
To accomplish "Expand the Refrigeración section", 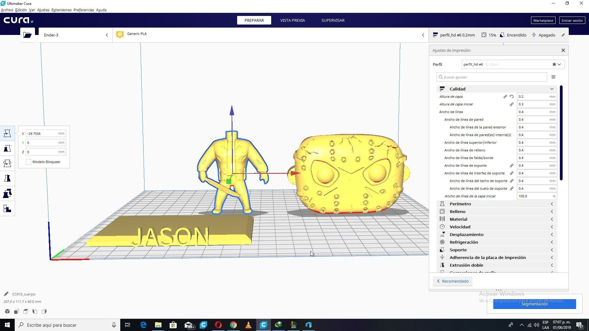I will click(497, 242).
